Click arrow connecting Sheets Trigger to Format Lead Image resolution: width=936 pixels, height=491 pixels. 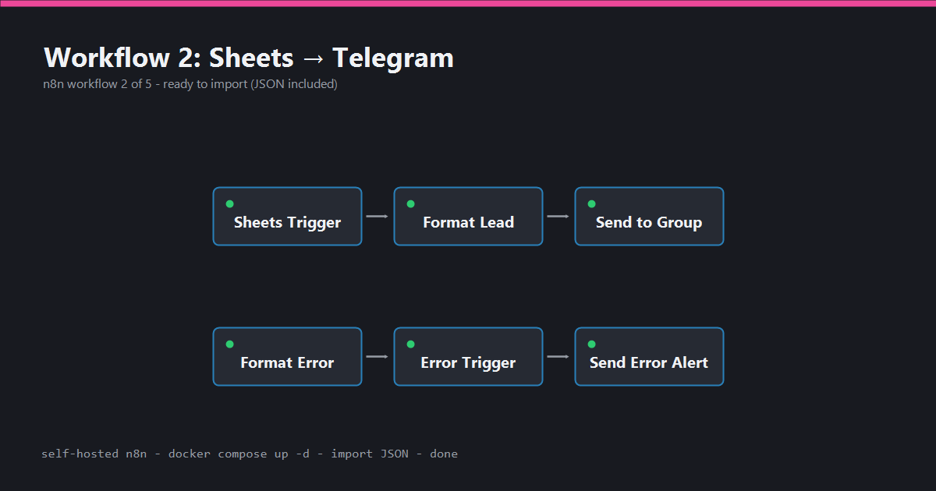pyautogui.click(x=378, y=216)
